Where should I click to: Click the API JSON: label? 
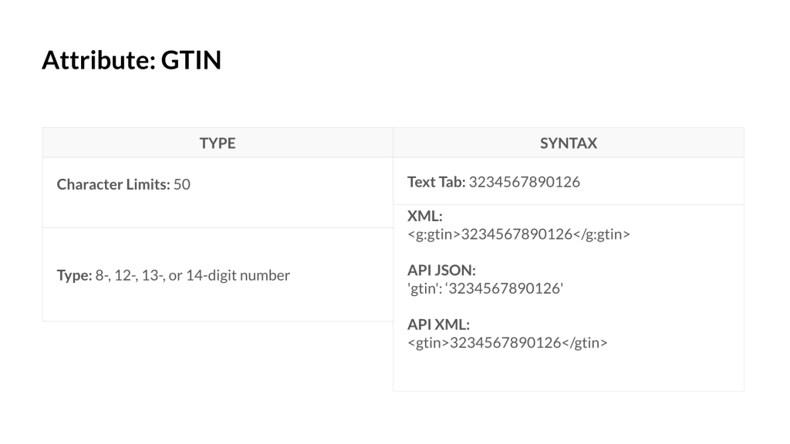441,271
